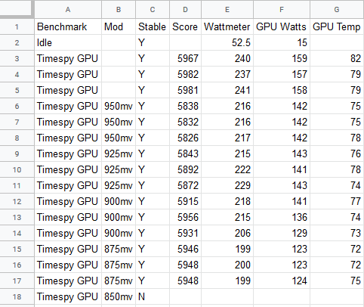Click the empty Score cell in row 18
This screenshot has height=307, width=364.
(186, 296)
